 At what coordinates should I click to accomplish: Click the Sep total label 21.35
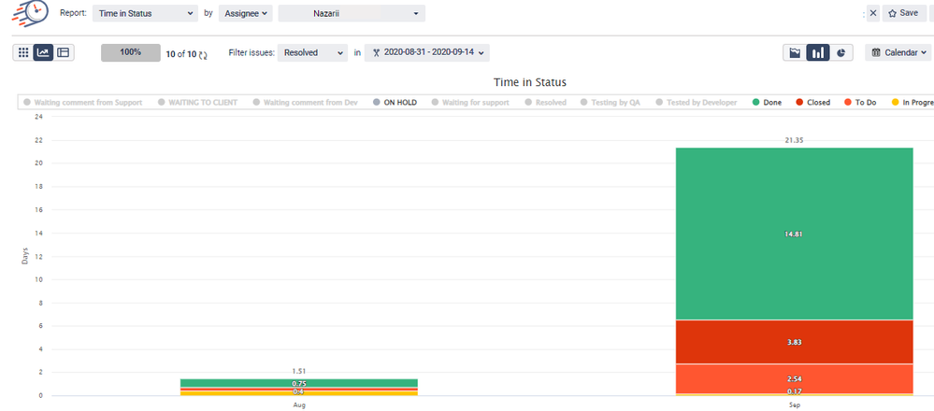click(x=794, y=140)
